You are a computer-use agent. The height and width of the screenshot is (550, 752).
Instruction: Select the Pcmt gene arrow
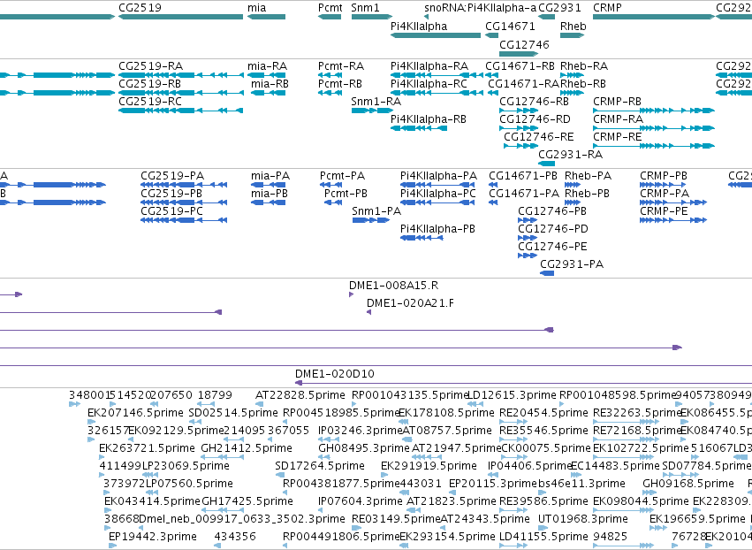[x=330, y=17]
